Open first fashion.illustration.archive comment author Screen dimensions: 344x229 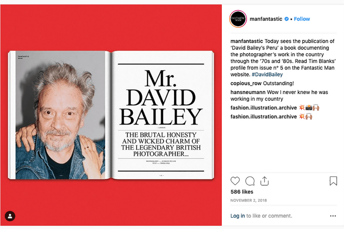264,108
